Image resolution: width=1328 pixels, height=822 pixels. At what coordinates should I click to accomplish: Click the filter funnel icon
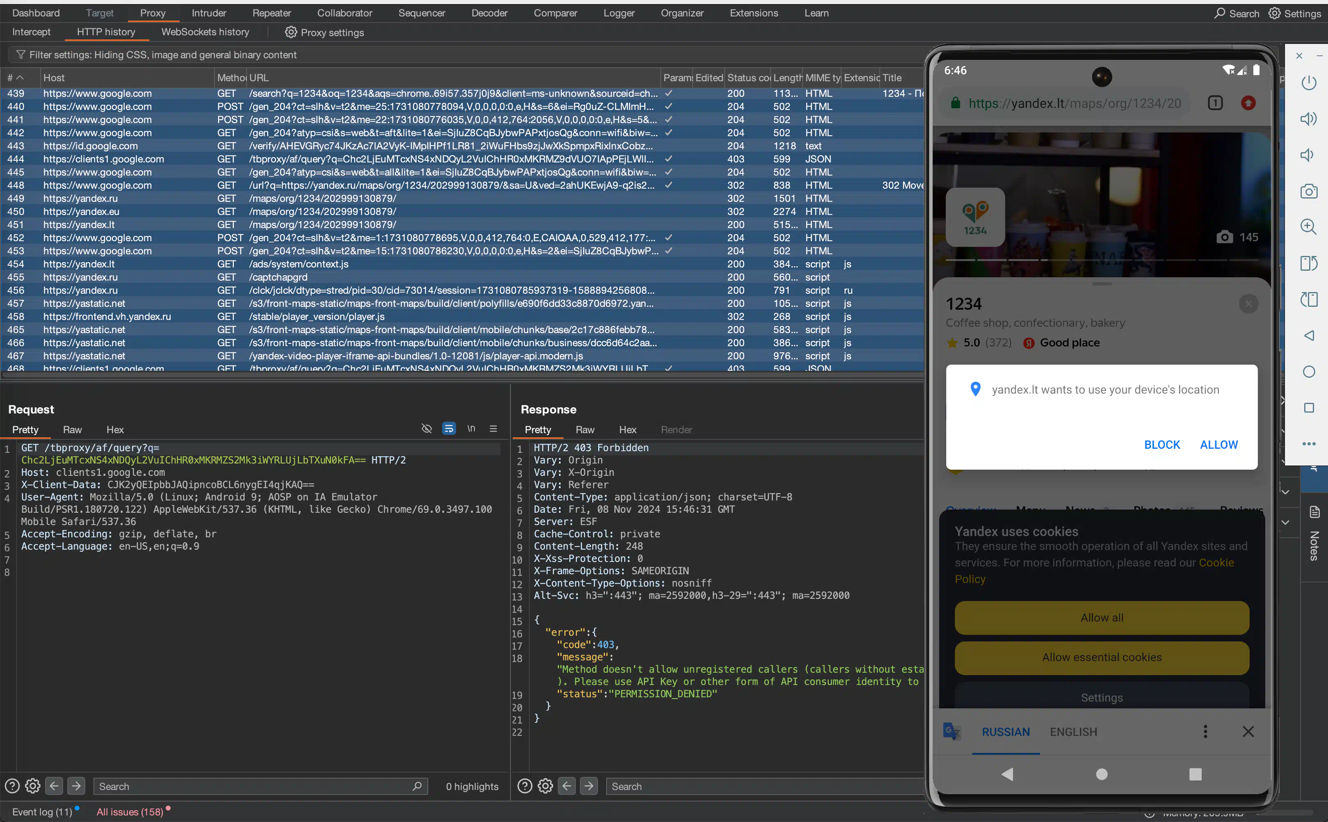(x=21, y=55)
